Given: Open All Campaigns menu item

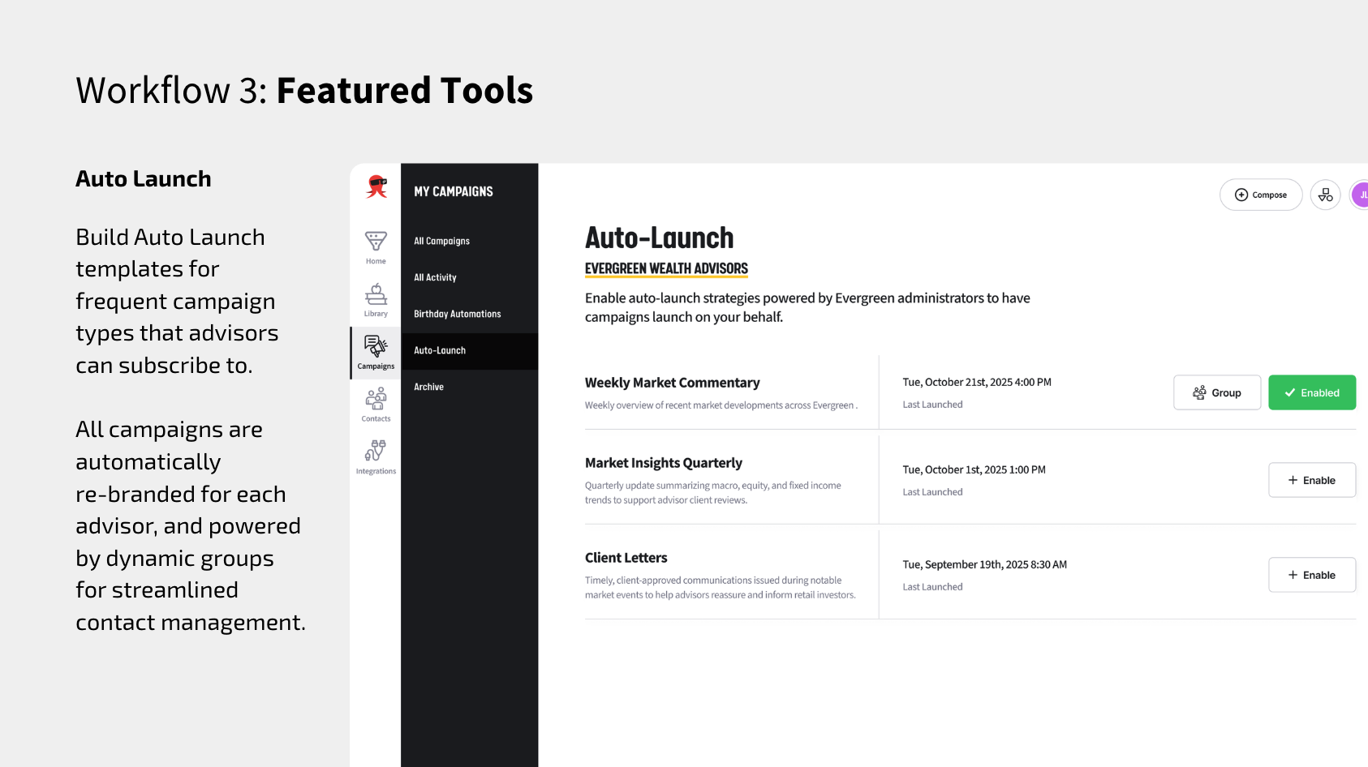Looking at the screenshot, I should click(441, 241).
